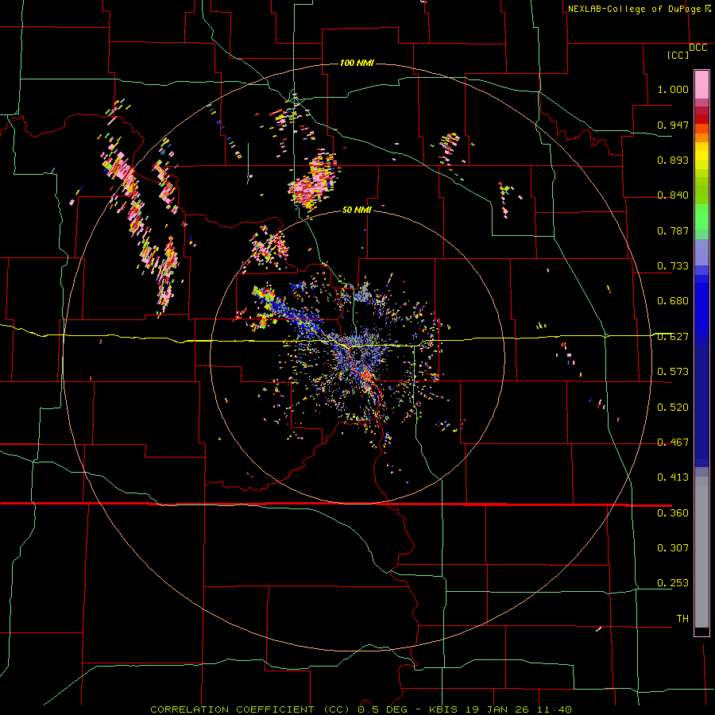The image size is (715, 715).
Task: Click the 0.307 scale value
Action: [673, 547]
